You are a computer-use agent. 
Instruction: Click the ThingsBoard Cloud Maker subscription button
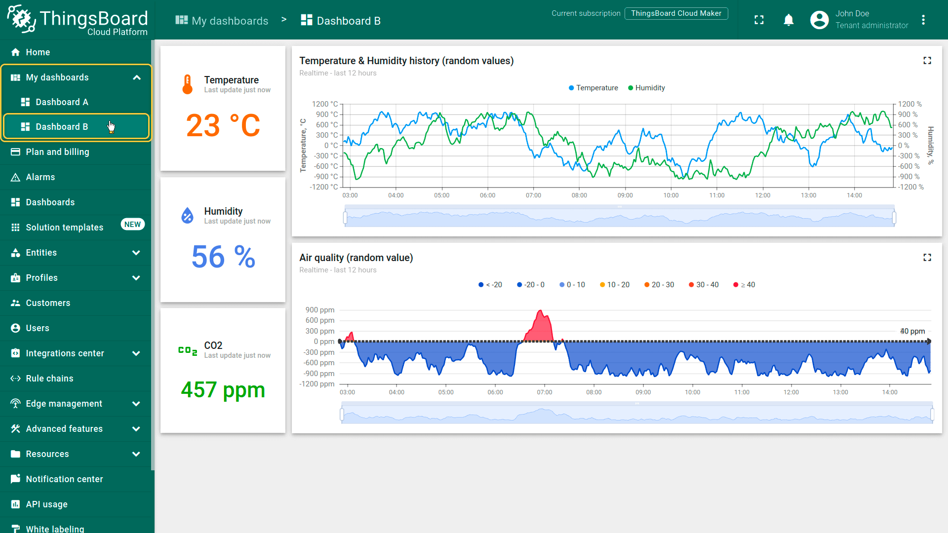tap(675, 13)
